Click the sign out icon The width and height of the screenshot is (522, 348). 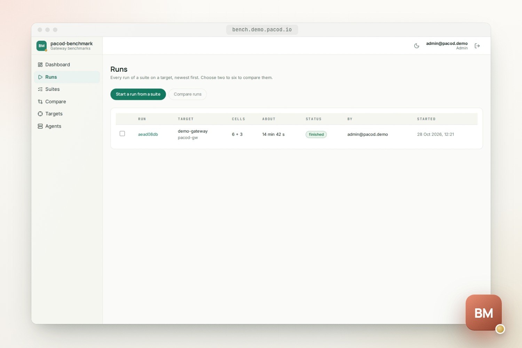(x=477, y=46)
